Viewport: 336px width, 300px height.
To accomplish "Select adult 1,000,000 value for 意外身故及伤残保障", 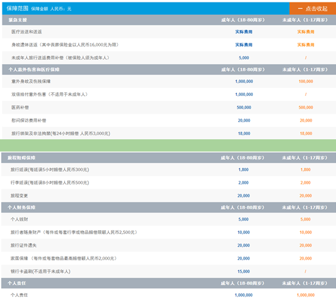I will pos(244,81).
